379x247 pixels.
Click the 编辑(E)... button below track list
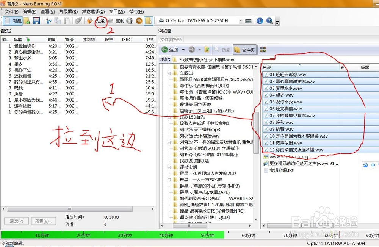point(44,221)
